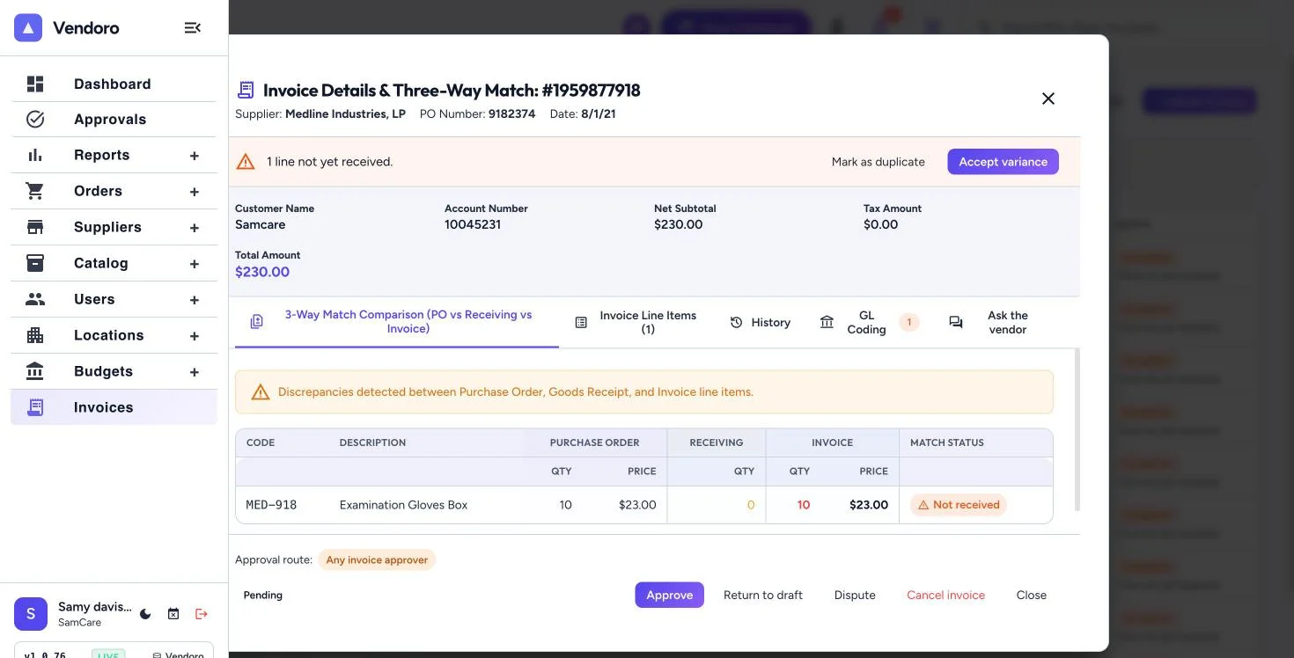
Task: Expand the Suppliers section plus sign
Action: coord(195,228)
